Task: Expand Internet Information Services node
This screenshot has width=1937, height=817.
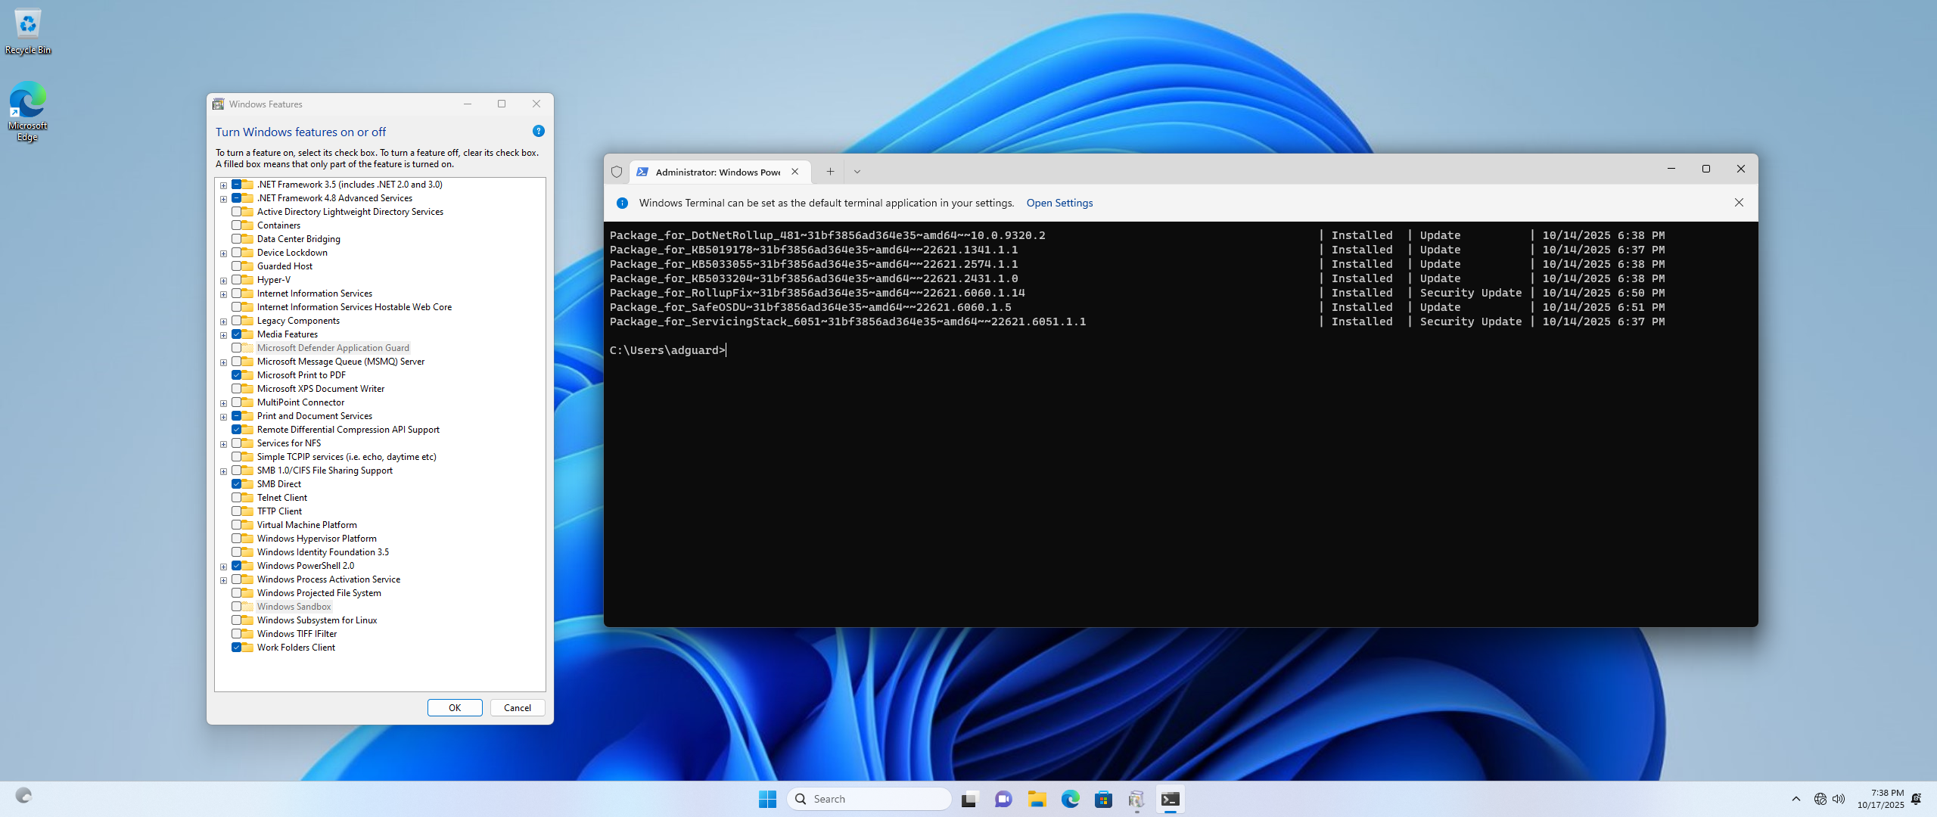Action: click(223, 294)
